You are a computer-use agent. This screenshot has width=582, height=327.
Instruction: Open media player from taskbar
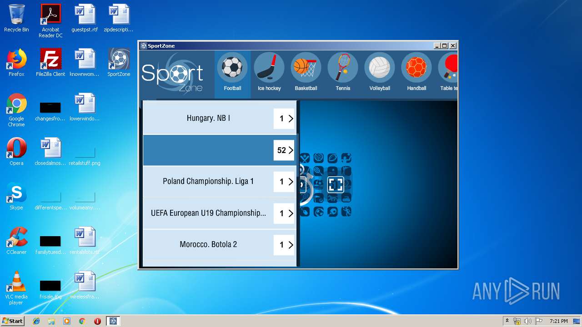[67, 321]
